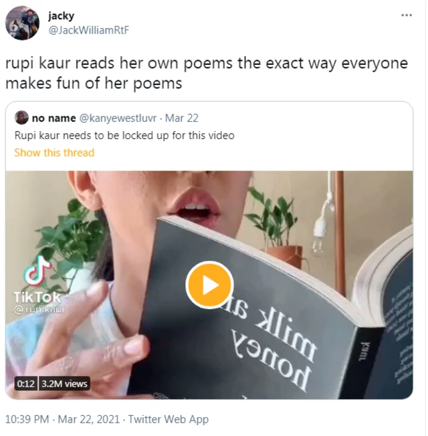Viewport: 428px width, 436px height.
Task: Click the 3.2M views counter
Action: (64, 383)
